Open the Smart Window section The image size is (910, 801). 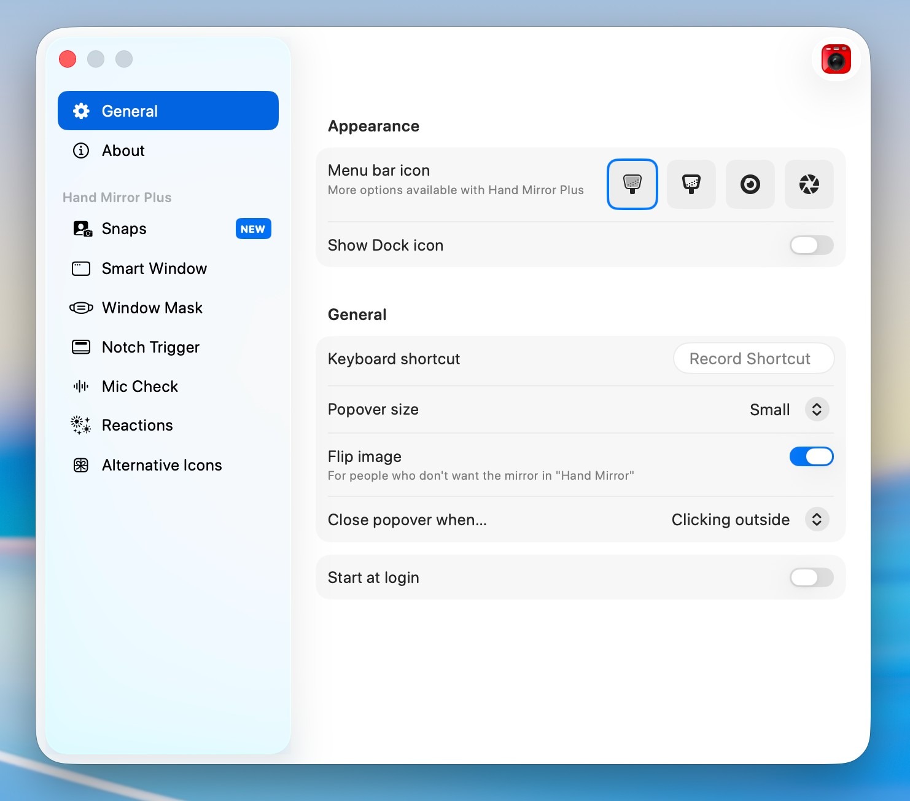168,268
